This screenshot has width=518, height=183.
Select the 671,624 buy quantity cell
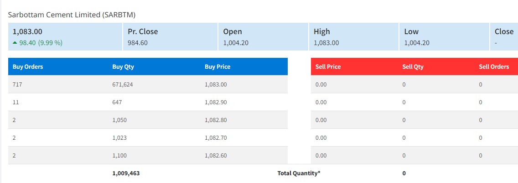click(x=123, y=85)
